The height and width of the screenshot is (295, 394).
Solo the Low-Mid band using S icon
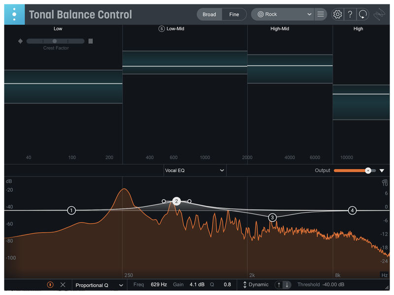162,29
